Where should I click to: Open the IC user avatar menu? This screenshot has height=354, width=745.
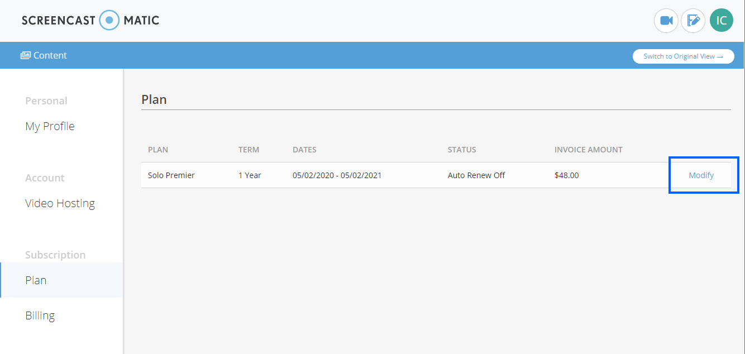[722, 21]
